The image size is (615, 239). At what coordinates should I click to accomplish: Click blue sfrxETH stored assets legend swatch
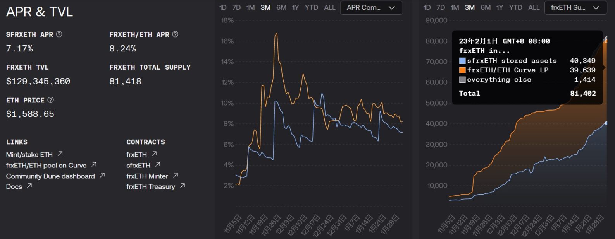[462, 61]
